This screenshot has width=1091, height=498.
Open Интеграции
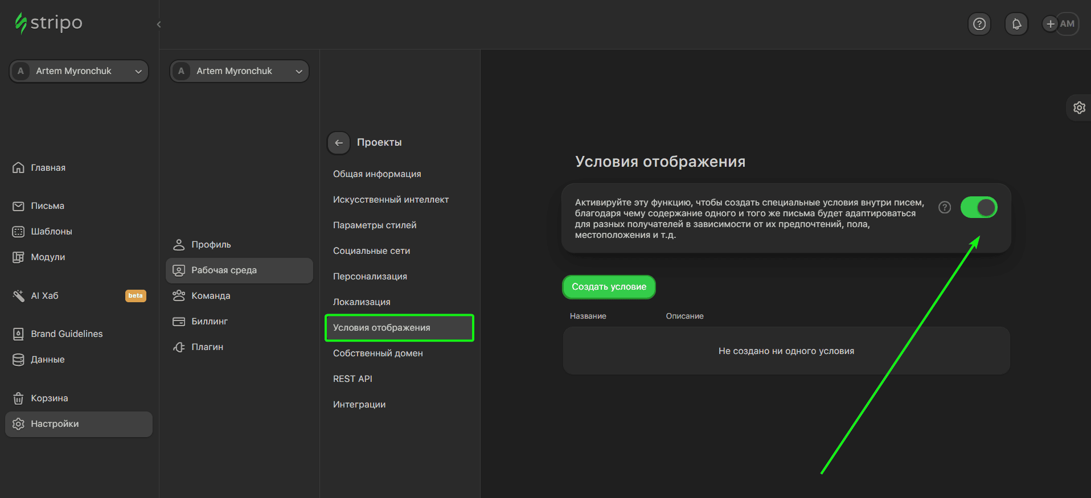click(359, 405)
